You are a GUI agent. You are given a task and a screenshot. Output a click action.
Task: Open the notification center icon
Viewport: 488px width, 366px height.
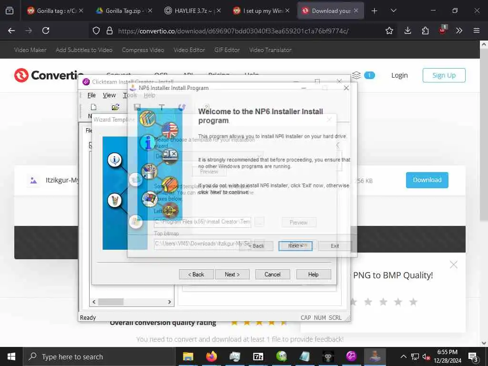click(x=473, y=357)
